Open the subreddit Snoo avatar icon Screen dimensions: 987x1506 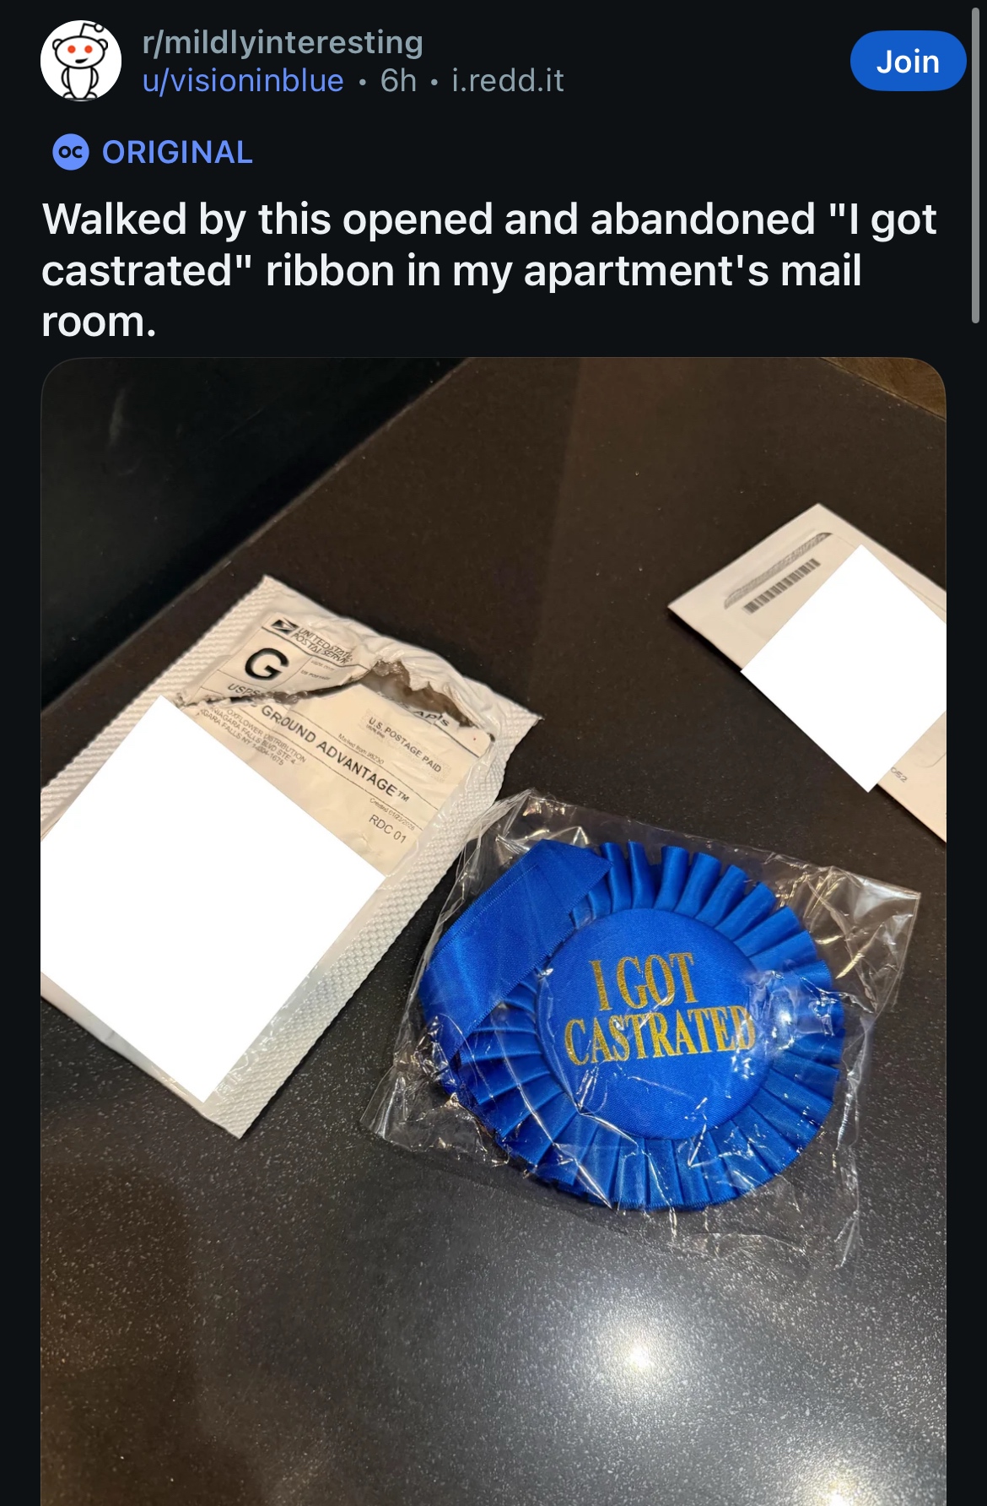click(x=81, y=61)
